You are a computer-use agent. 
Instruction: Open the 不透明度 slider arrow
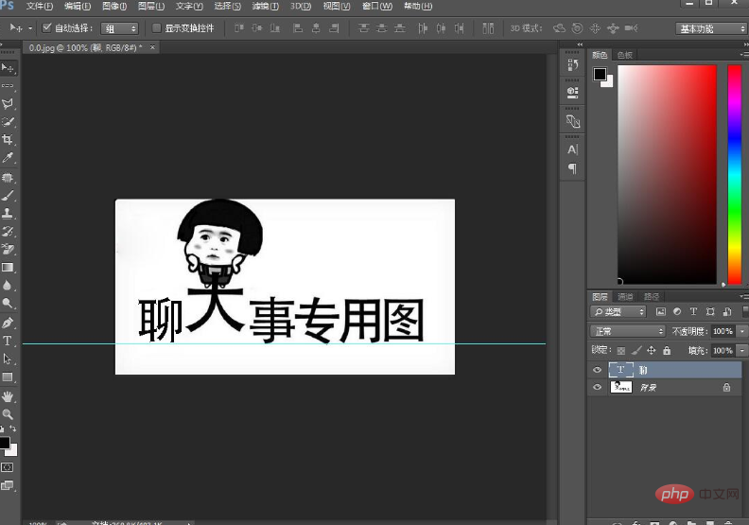(742, 331)
